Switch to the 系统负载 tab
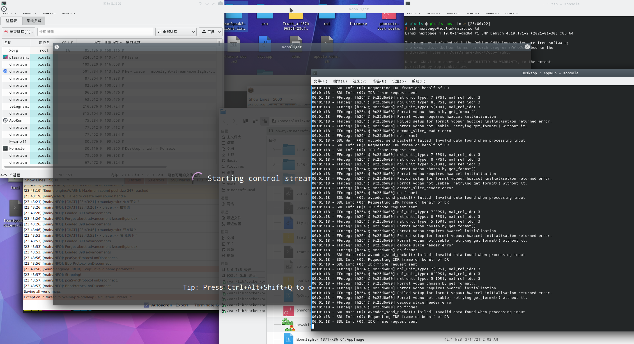 [34, 21]
